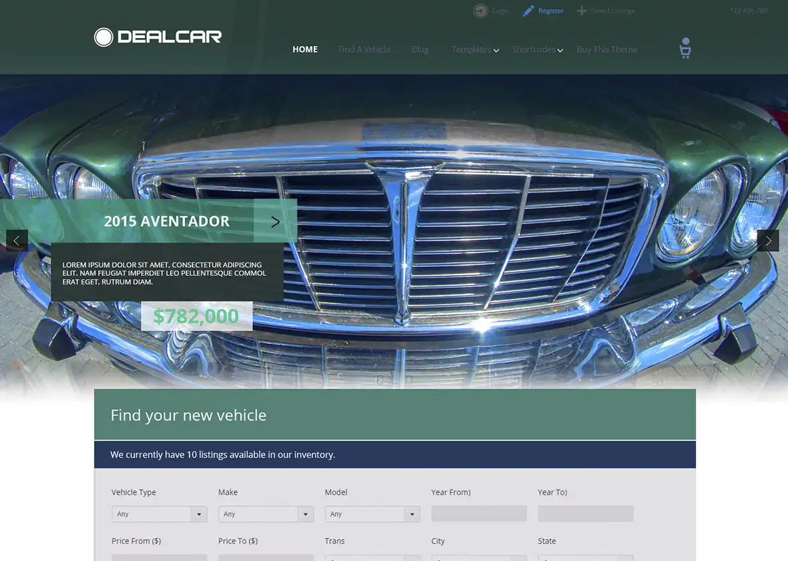Click the Register link text
This screenshot has height=561, width=788.
click(x=551, y=11)
